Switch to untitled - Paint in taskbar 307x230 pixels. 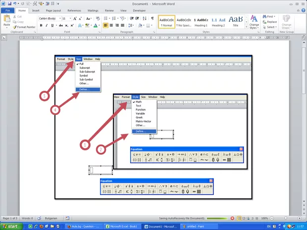(x=200, y=226)
